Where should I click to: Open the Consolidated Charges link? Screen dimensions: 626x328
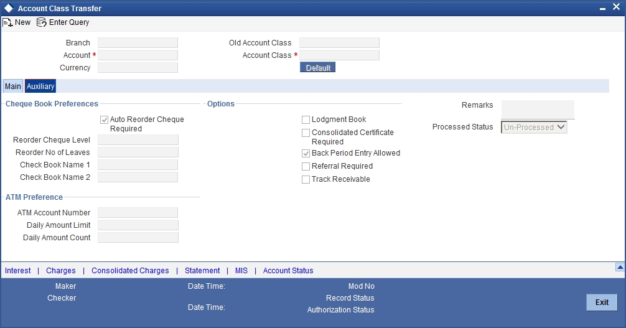tap(130, 271)
